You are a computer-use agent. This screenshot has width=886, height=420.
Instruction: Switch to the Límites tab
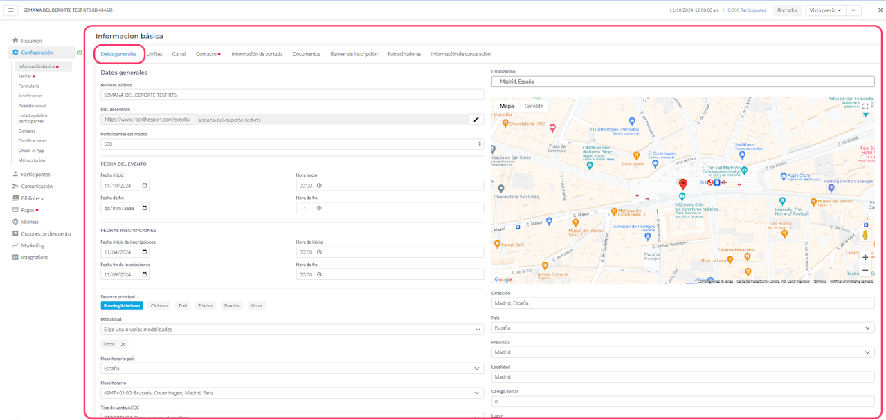point(154,54)
